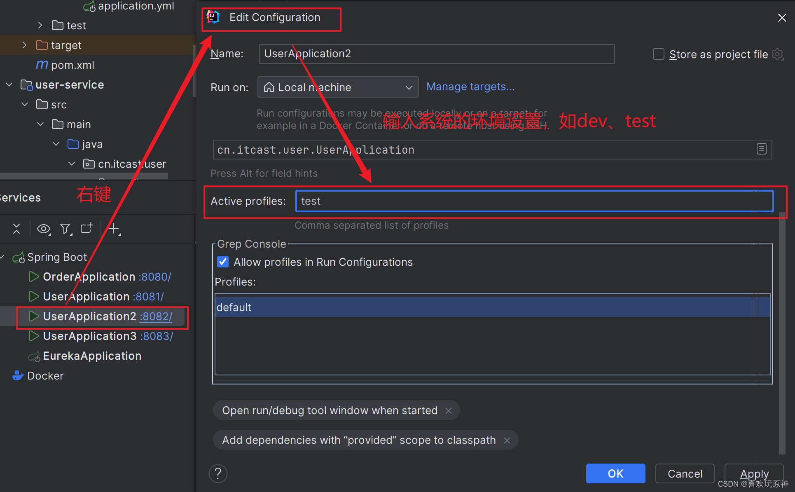Expand the target folder in project tree
The image size is (795, 492).
[24, 45]
